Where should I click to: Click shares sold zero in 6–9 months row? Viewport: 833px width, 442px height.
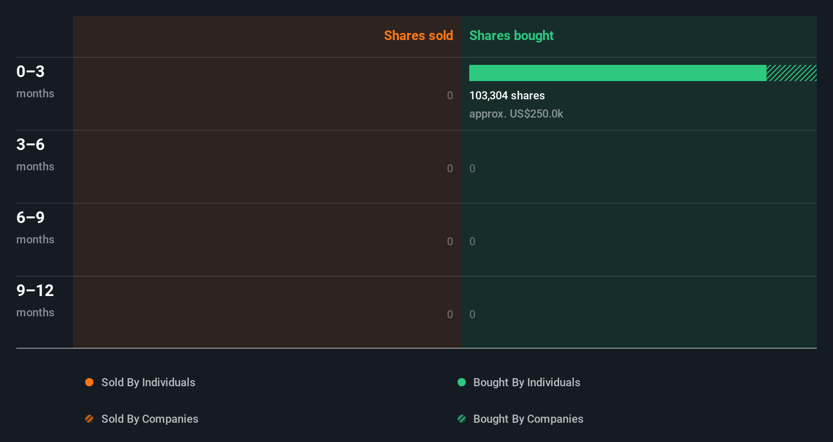450,241
